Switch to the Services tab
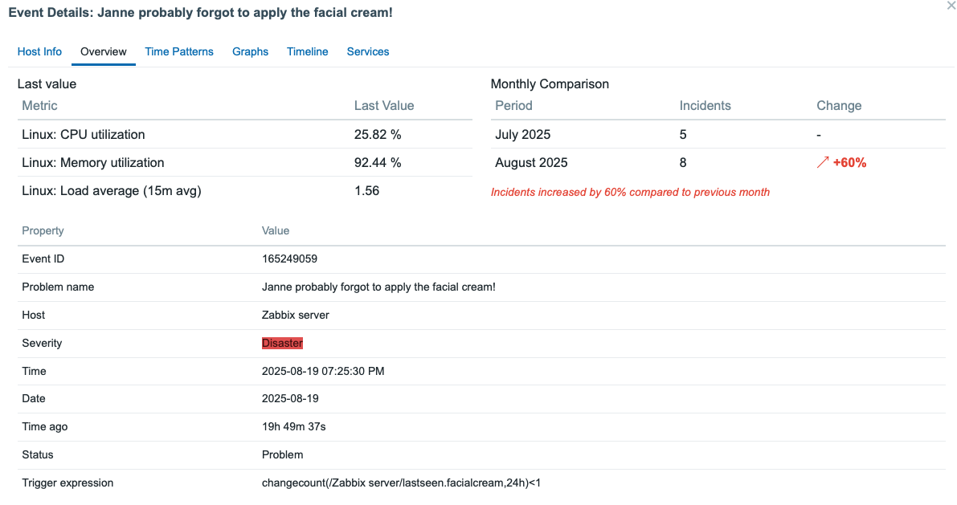 point(368,51)
